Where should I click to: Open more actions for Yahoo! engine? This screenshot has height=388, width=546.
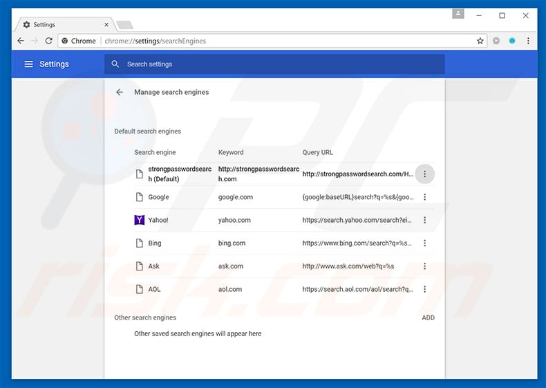pos(424,220)
